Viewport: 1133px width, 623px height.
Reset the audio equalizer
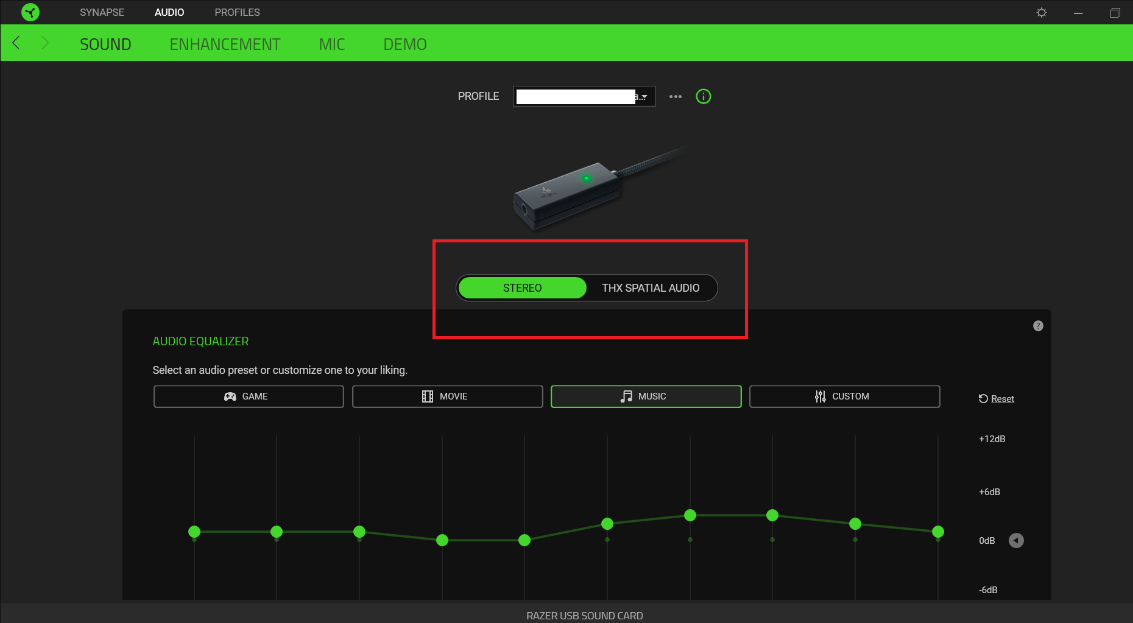point(997,399)
